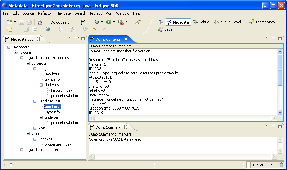
Task: Click the Save toolbar icon
Action: pos(21,22)
